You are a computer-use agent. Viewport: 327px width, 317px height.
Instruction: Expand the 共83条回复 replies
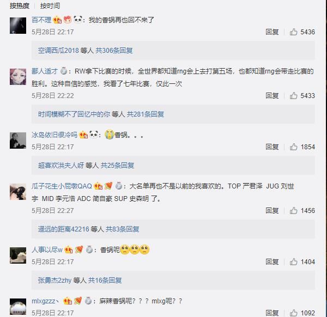tap(122, 229)
